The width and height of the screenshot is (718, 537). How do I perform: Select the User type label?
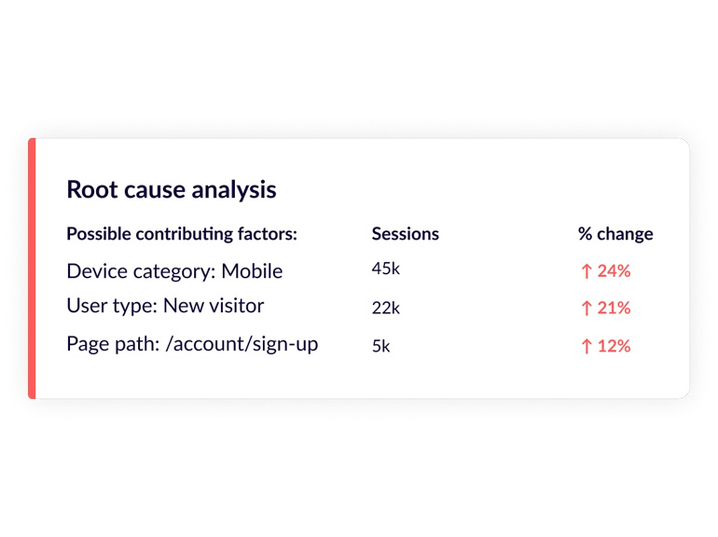point(111,306)
